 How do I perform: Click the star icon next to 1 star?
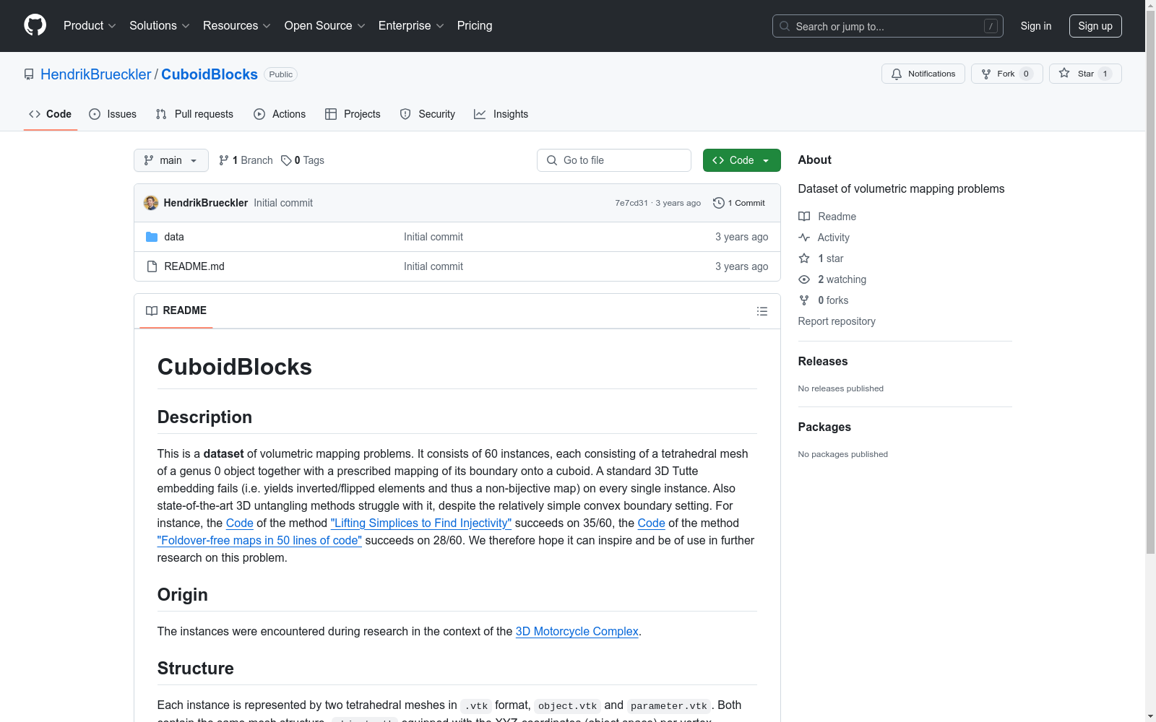(x=804, y=258)
